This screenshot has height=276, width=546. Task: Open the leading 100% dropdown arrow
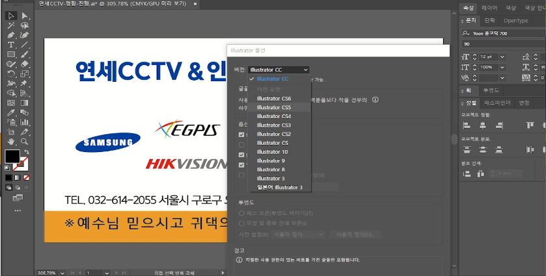tap(502, 67)
